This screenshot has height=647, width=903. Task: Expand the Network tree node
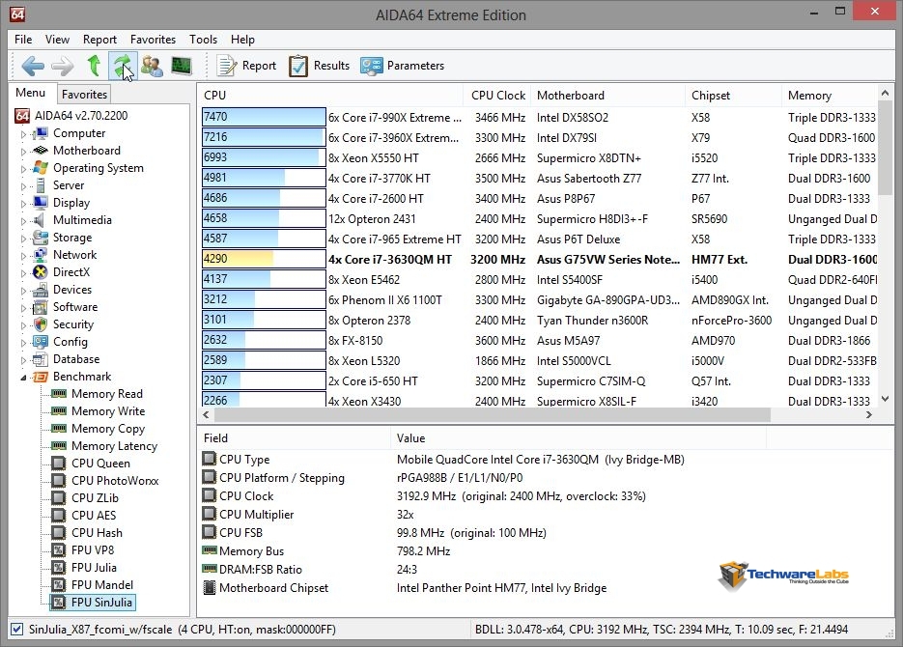tap(23, 256)
